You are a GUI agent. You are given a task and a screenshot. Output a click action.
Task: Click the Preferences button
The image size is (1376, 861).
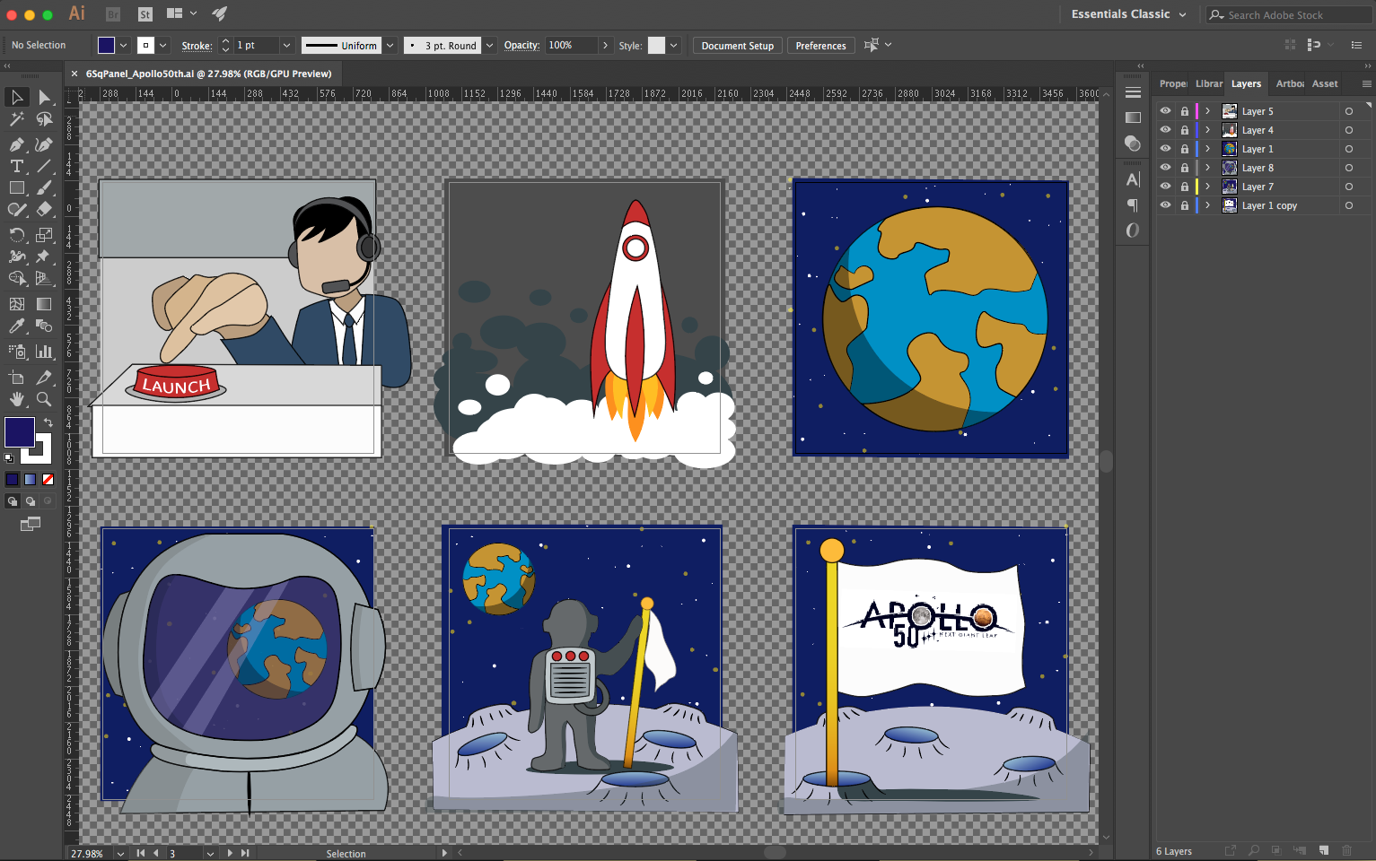point(820,46)
